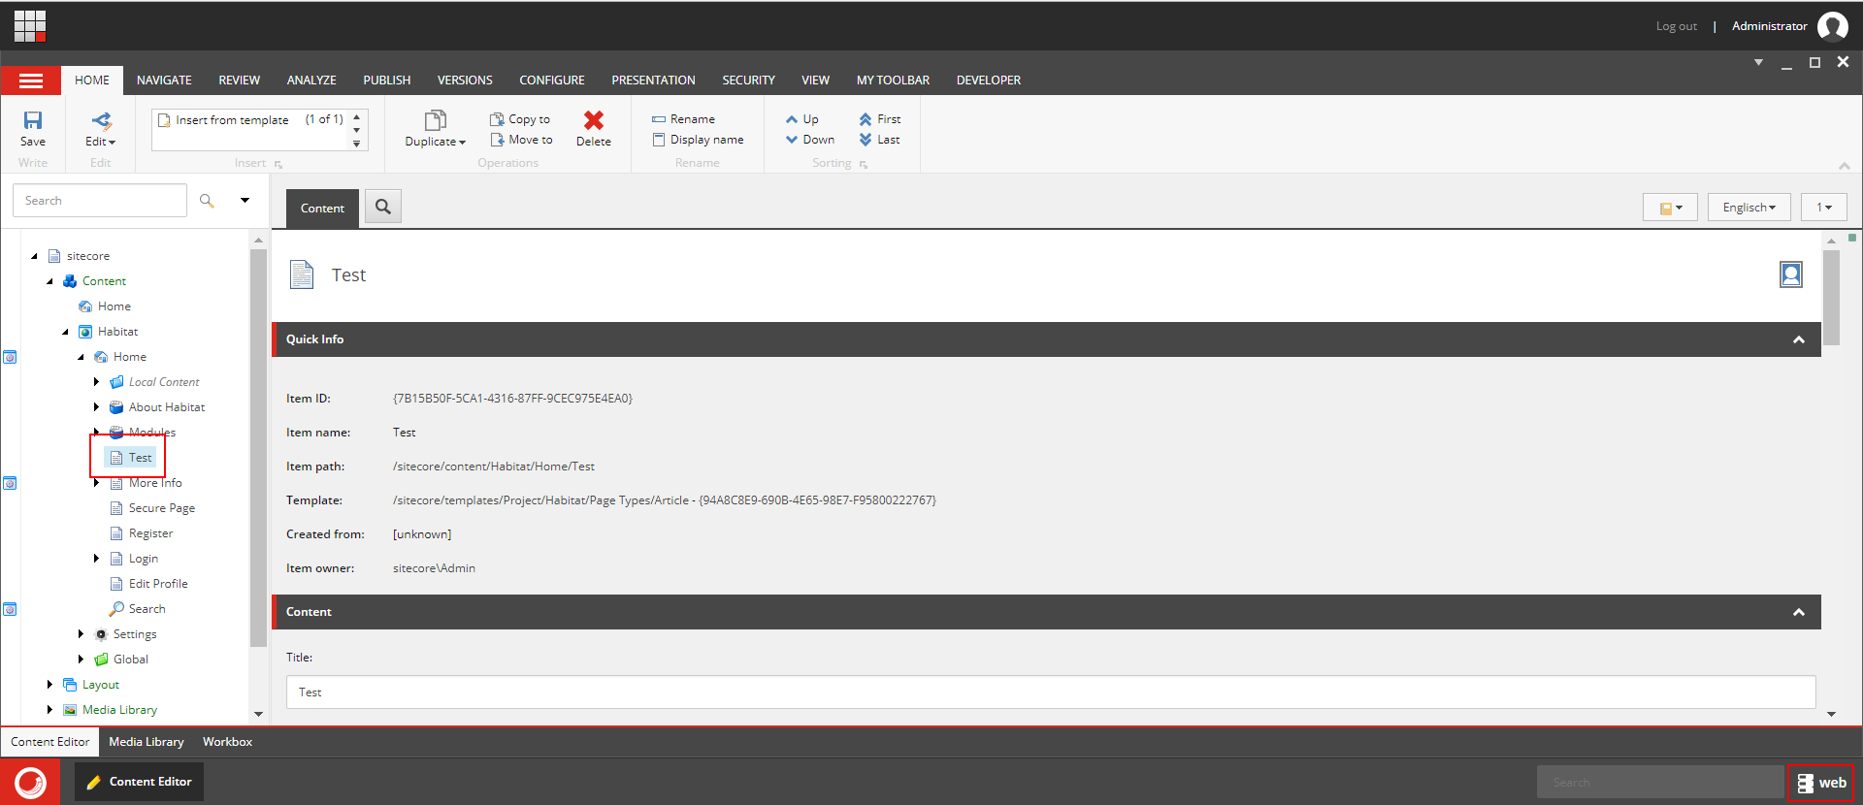Open the Englisch language dropdown

click(x=1749, y=208)
